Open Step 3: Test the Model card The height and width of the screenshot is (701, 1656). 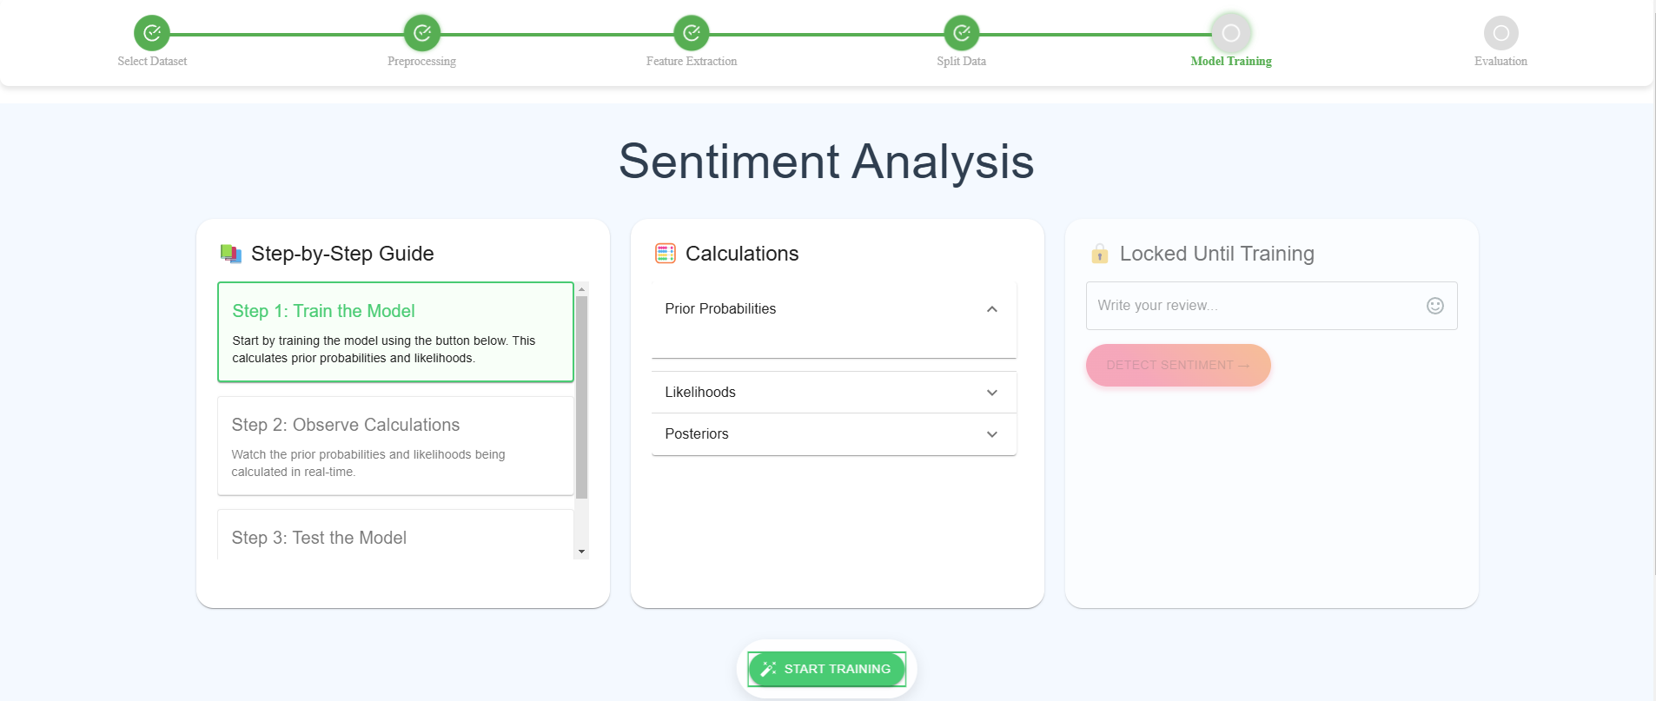tap(395, 534)
